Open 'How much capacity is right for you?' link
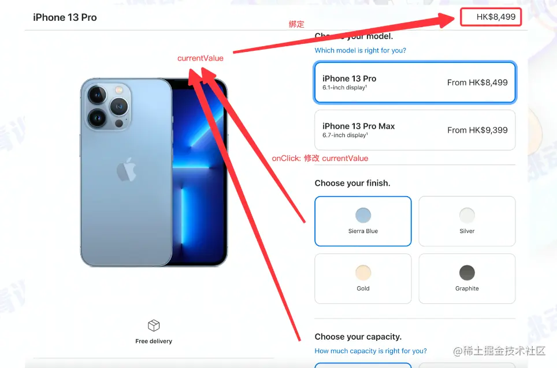This screenshot has width=557, height=368. [370, 351]
